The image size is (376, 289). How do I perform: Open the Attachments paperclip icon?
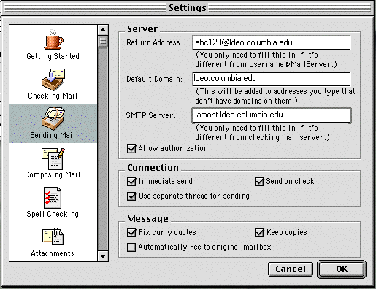pos(53,236)
